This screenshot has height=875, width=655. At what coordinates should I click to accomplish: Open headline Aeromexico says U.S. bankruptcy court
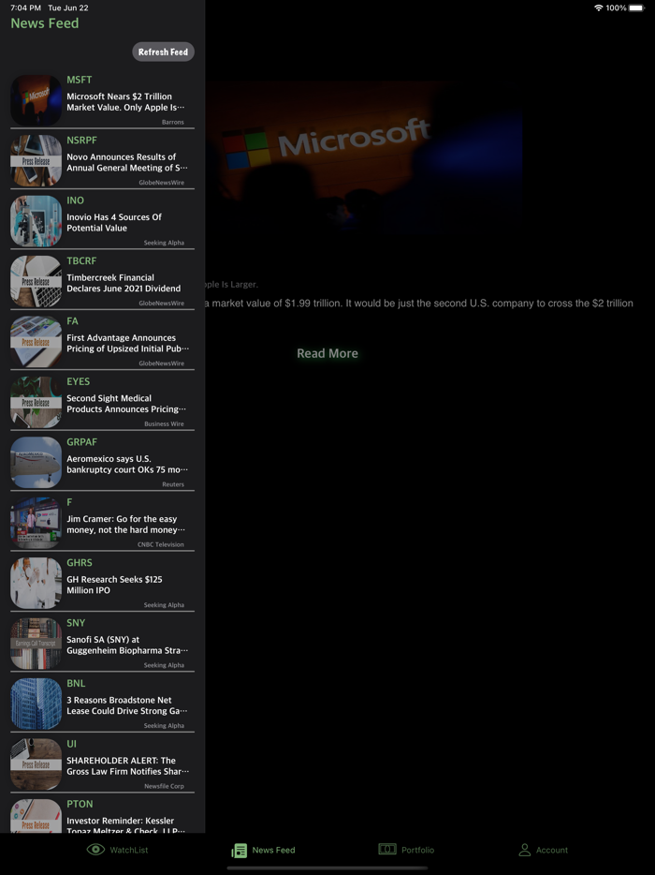point(127,464)
